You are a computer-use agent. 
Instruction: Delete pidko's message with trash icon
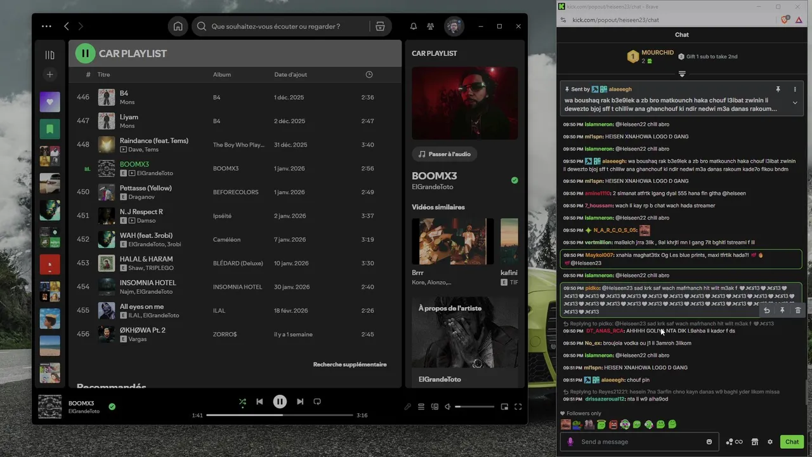pos(798,310)
